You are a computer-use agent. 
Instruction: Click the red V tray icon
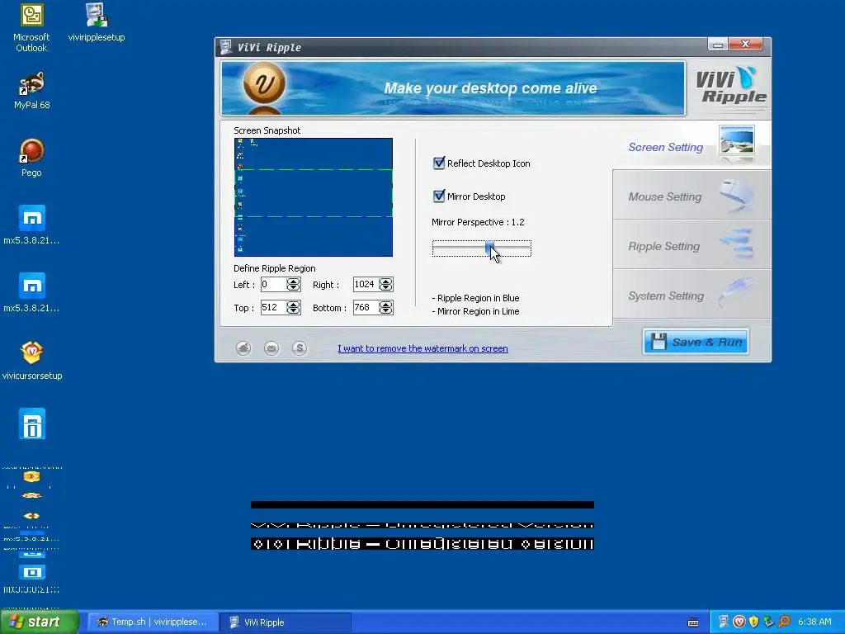click(739, 622)
